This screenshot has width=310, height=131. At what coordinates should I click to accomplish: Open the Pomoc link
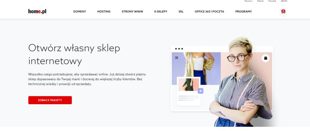tap(249, 1)
